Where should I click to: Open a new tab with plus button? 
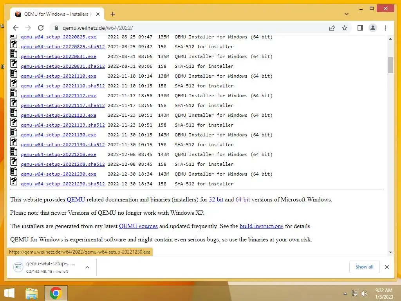(112, 14)
